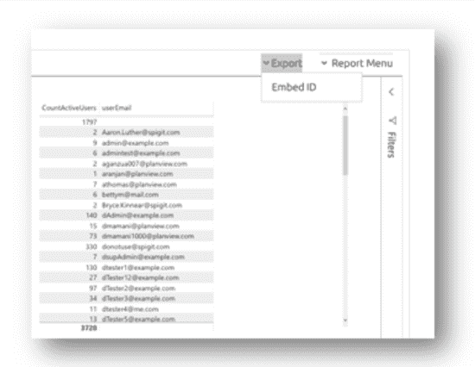Image resolution: width=475 pixels, height=367 pixels.
Task: Click the Filters funnel icon
Action: tap(392, 121)
